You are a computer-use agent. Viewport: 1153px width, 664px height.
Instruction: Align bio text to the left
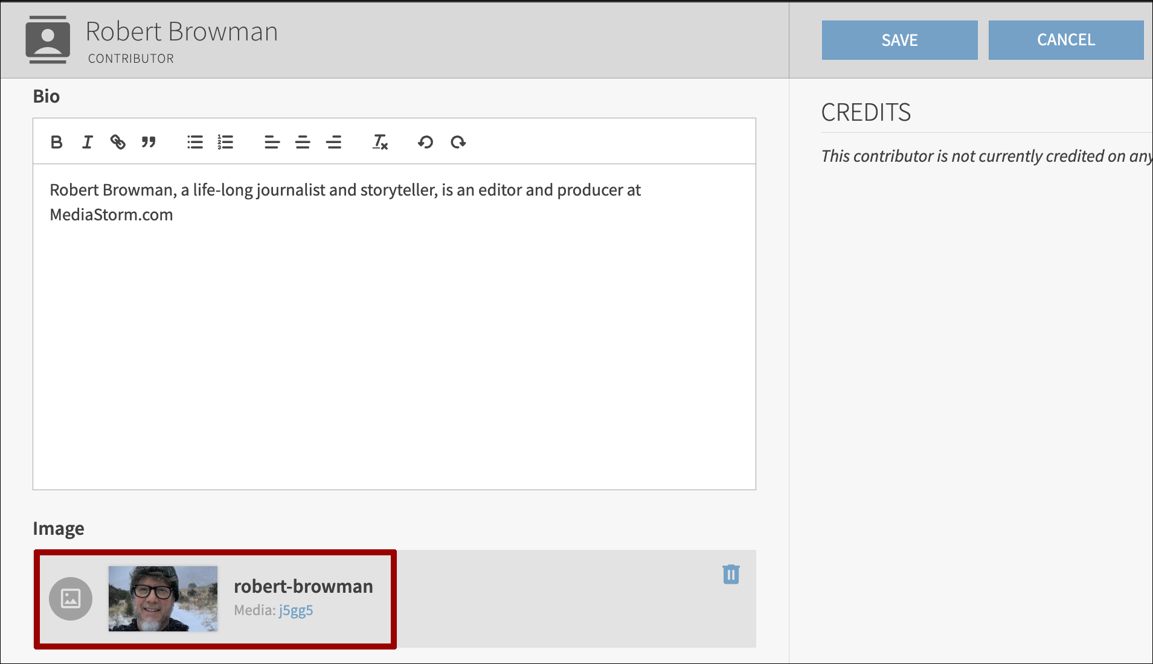click(x=272, y=142)
